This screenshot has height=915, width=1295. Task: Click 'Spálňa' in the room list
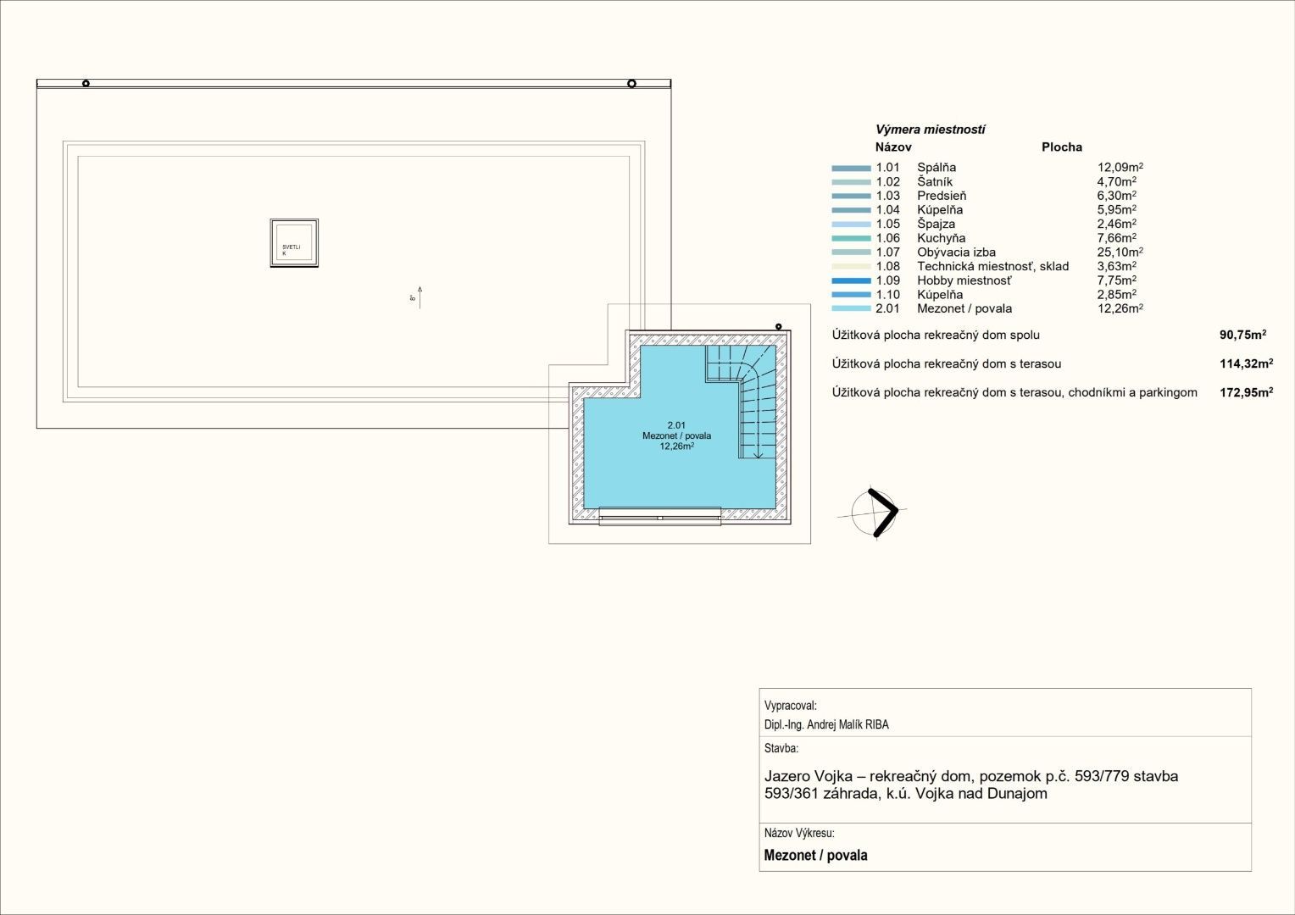tap(937, 168)
